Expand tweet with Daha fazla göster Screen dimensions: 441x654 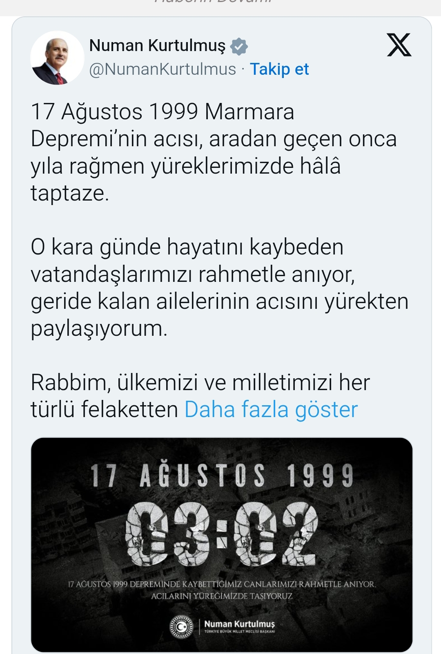[271, 410]
